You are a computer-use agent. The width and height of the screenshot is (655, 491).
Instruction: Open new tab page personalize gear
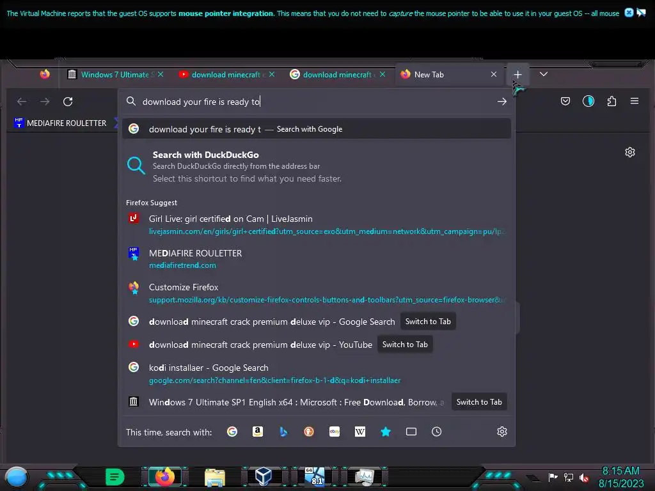630,152
